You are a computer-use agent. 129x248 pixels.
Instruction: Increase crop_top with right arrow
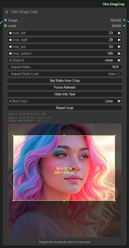[x=119, y=46]
